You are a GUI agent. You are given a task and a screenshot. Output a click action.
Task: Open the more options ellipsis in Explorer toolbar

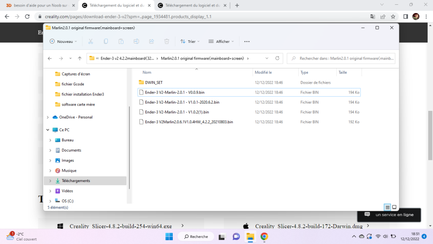247,42
